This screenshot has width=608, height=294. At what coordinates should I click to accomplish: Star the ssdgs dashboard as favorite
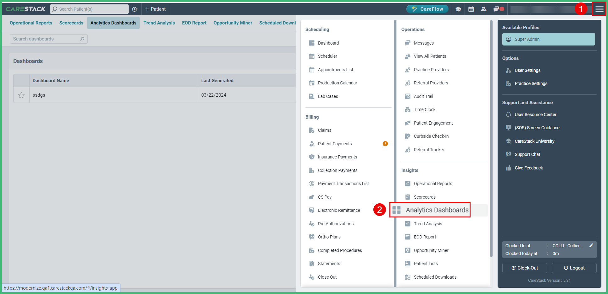(x=21, y=95)
